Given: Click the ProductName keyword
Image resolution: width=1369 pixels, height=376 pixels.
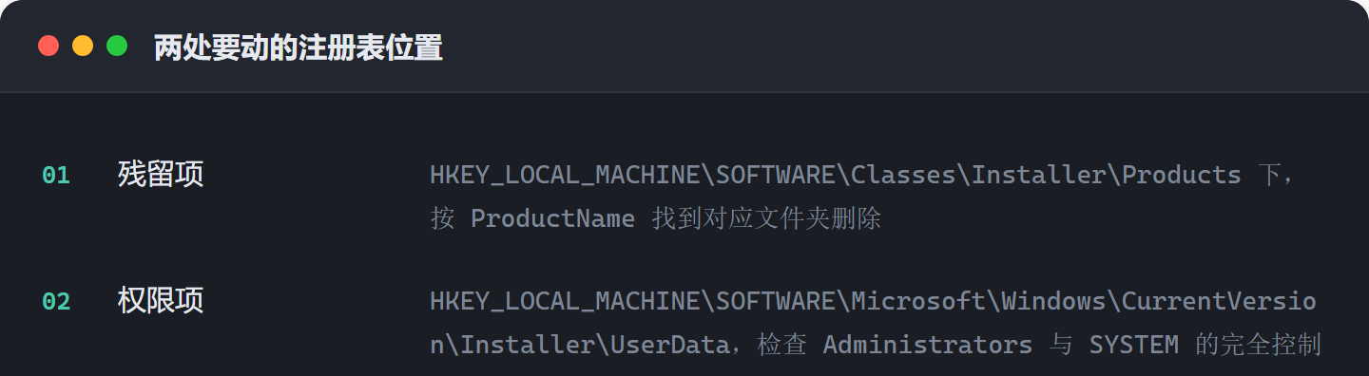Looking at the screenshot, I should [552, 218].
